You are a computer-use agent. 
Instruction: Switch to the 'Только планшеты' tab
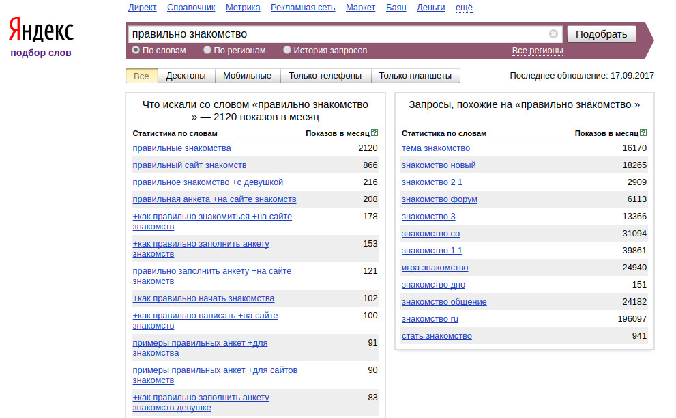coord(415,76)
